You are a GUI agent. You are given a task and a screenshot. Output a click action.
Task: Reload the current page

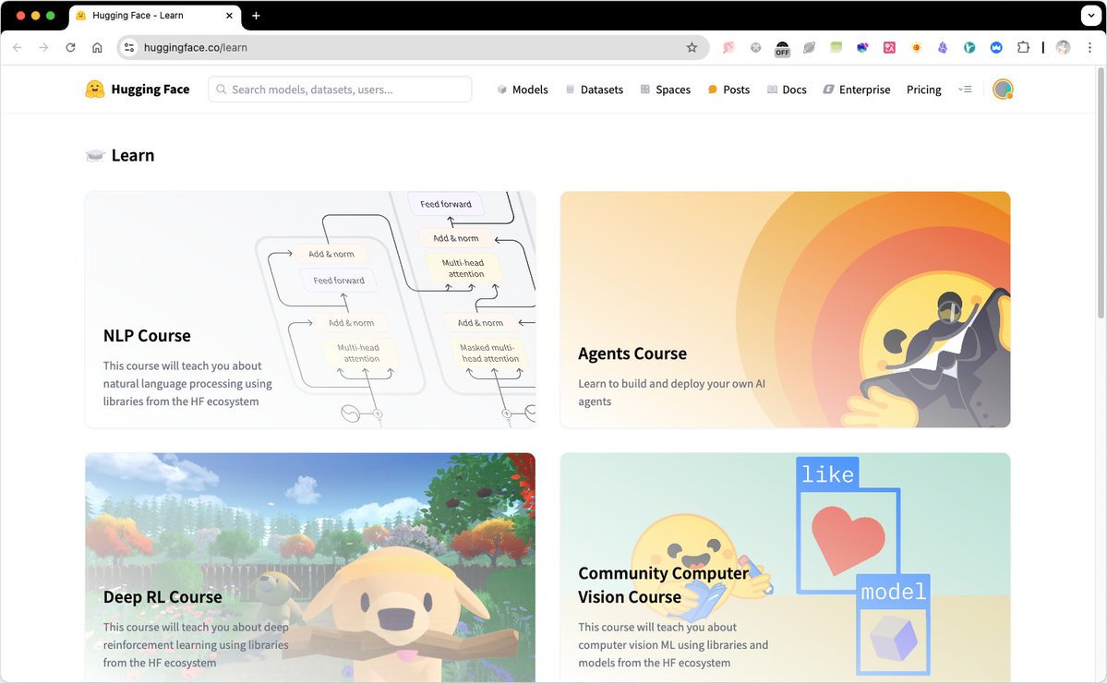[x=70, y=47]
